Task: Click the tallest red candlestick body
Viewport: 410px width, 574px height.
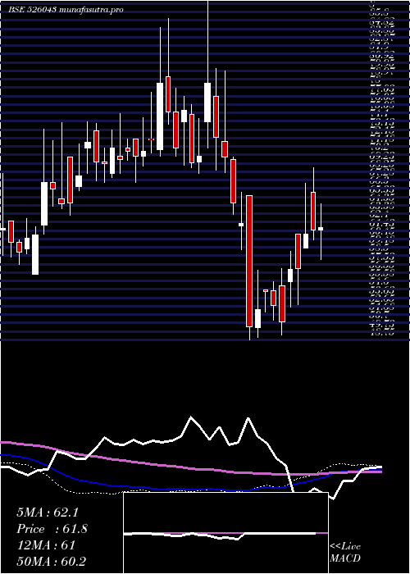Action: pyautogui.click(x=249, y=261)
